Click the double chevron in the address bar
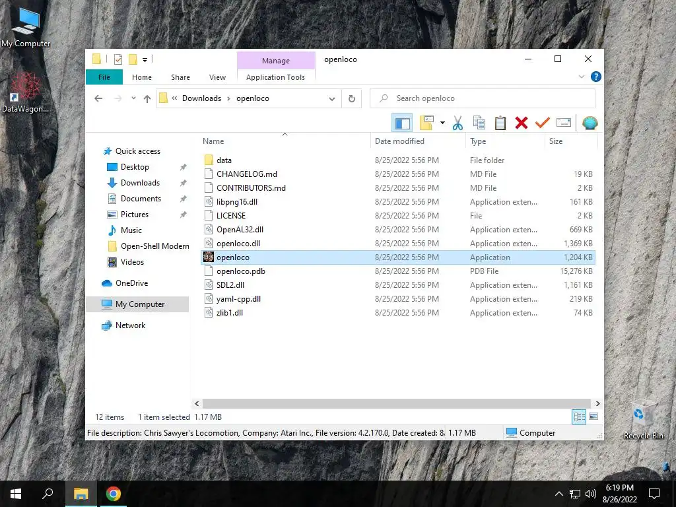This screenshot has width=676, height=507. [x=174, y=98]
